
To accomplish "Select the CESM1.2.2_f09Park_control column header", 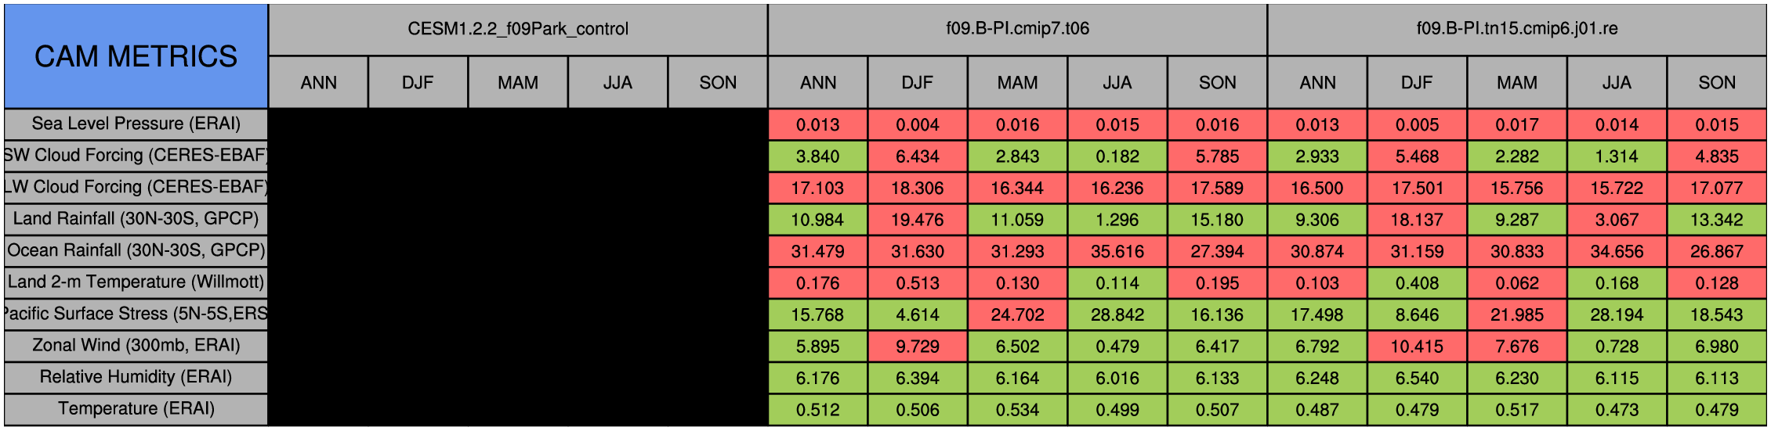I will tap(518, 30).
